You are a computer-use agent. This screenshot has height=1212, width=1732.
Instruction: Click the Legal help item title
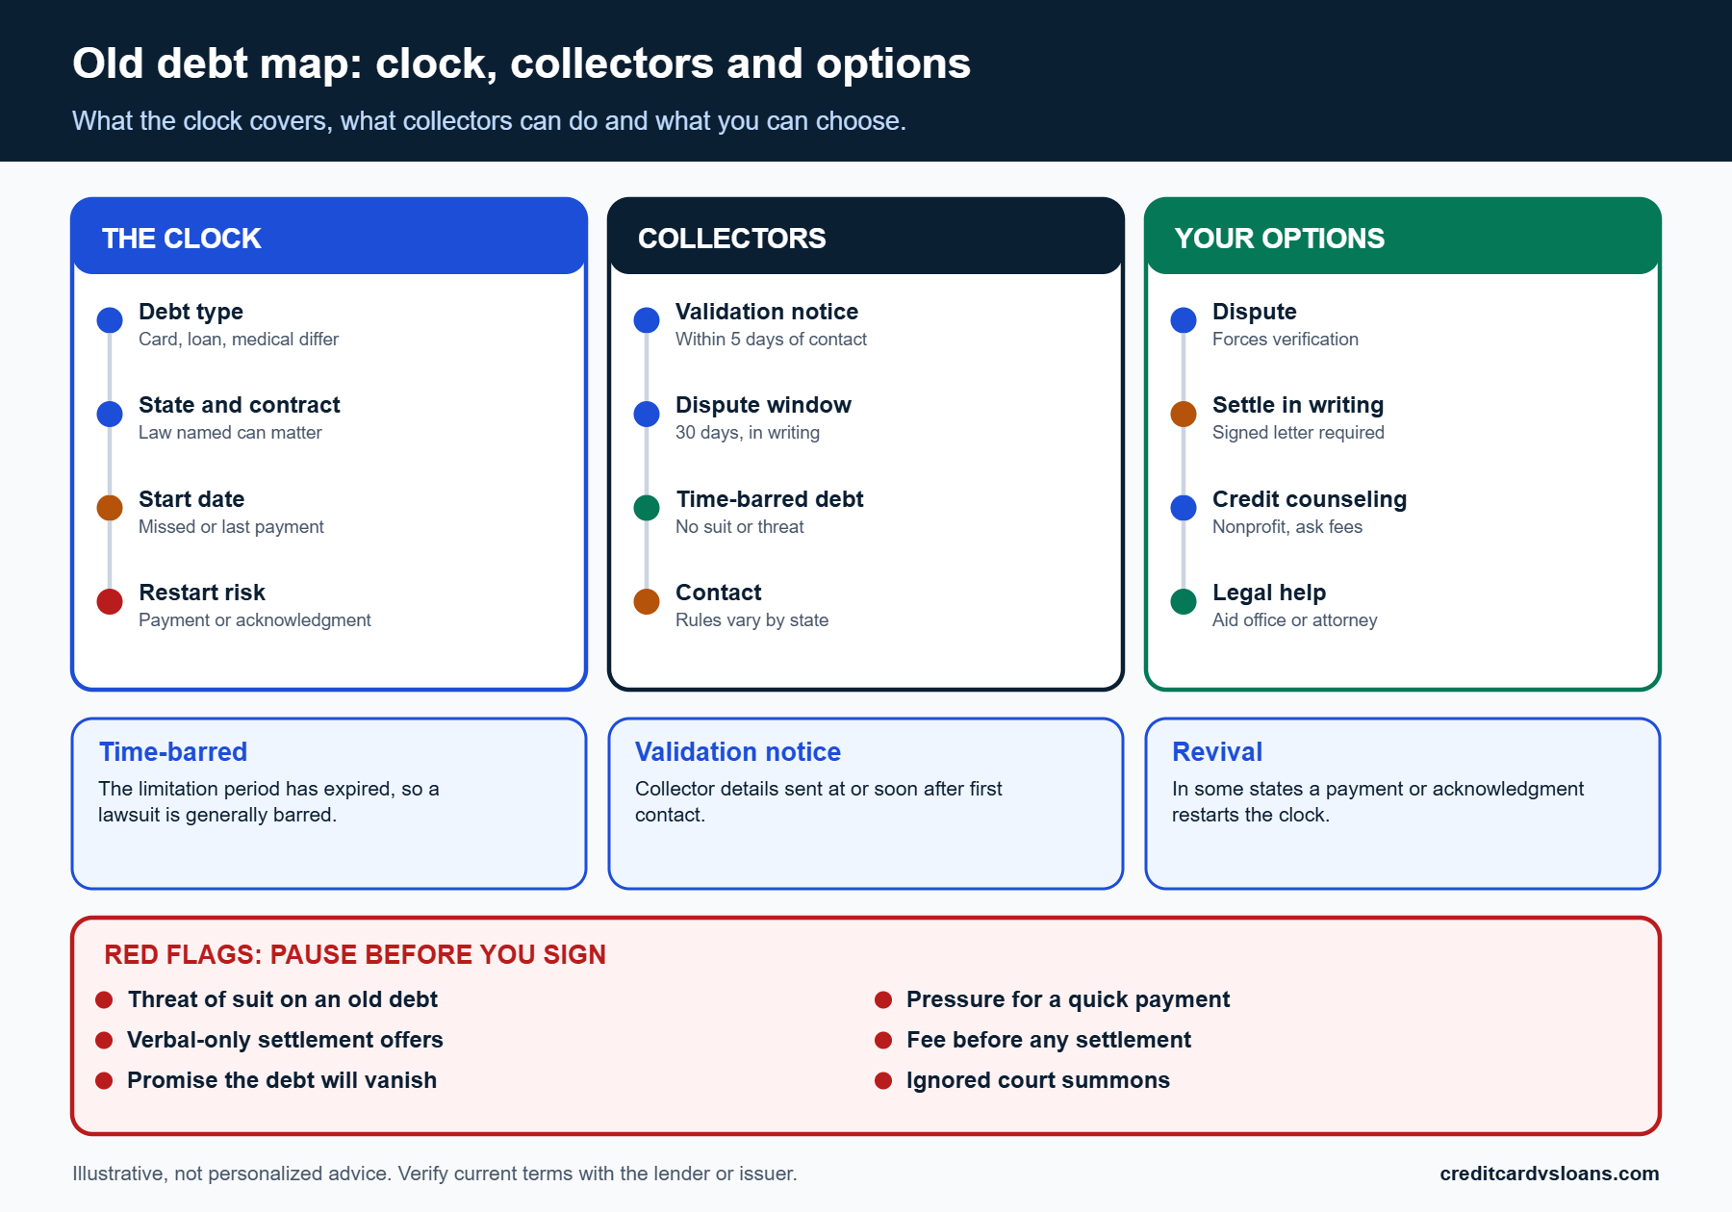[x=1269, y=593]
